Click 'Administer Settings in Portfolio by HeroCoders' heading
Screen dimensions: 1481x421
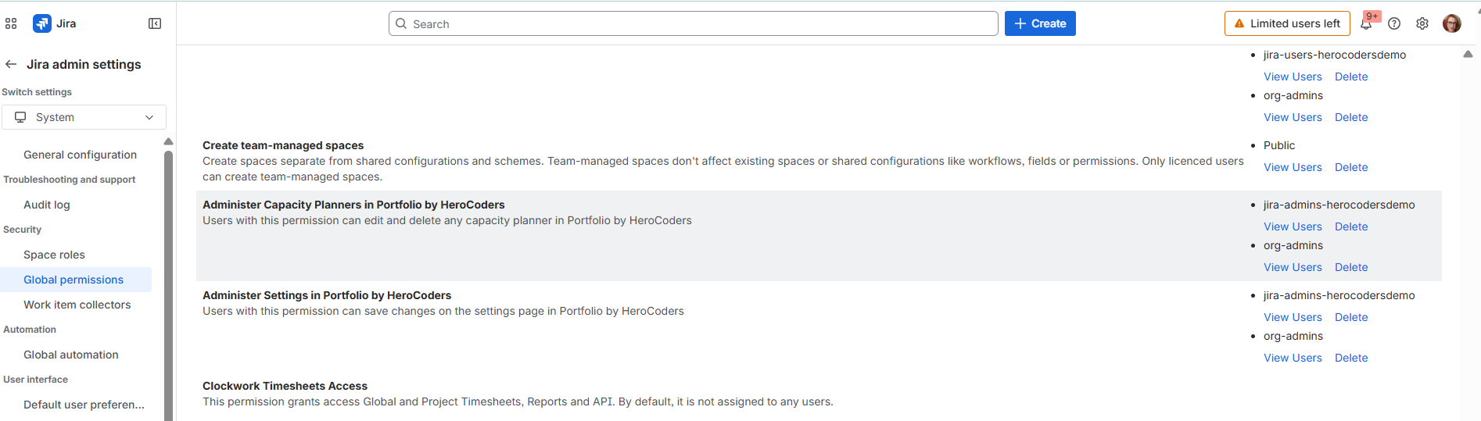pos(327,295)
